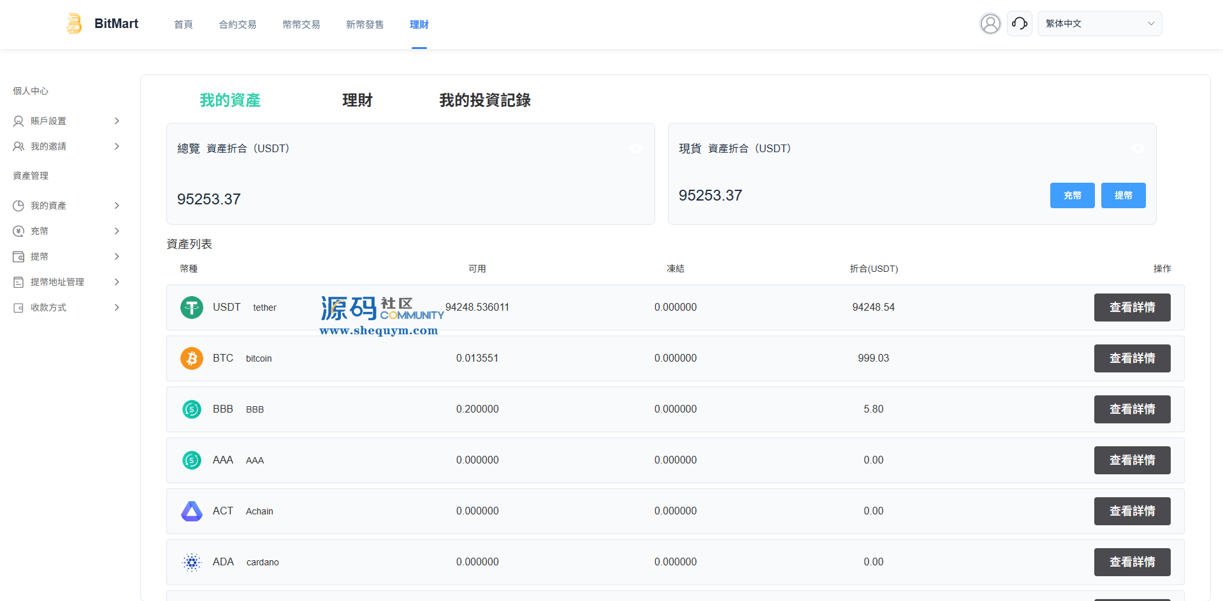This screenshot has height=601, width=1223.
Task: Expand 提幣地址管理 sidebar item
Action: coord(66,282)
